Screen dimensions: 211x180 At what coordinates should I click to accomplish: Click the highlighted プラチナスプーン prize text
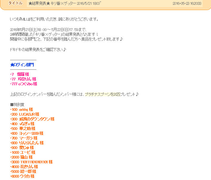tap(102, 94)
